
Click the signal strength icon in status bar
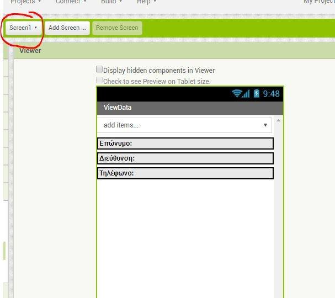point(246,94)
